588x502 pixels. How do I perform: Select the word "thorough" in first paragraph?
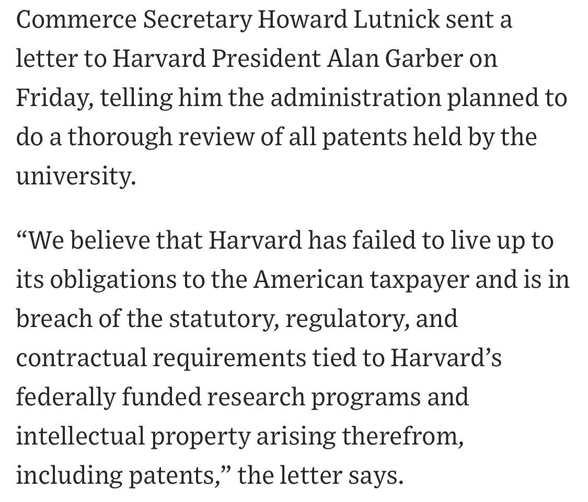[120, 137]
